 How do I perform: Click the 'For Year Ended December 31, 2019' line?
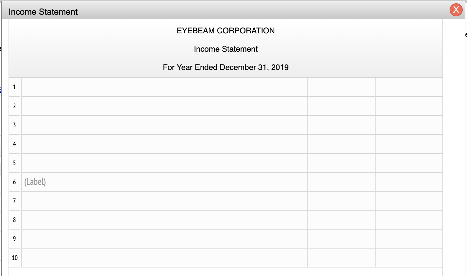click(x=226, y=67)
